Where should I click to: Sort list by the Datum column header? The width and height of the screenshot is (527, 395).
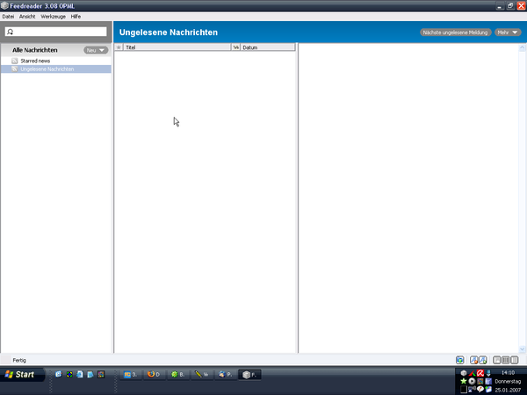point(267,47)
